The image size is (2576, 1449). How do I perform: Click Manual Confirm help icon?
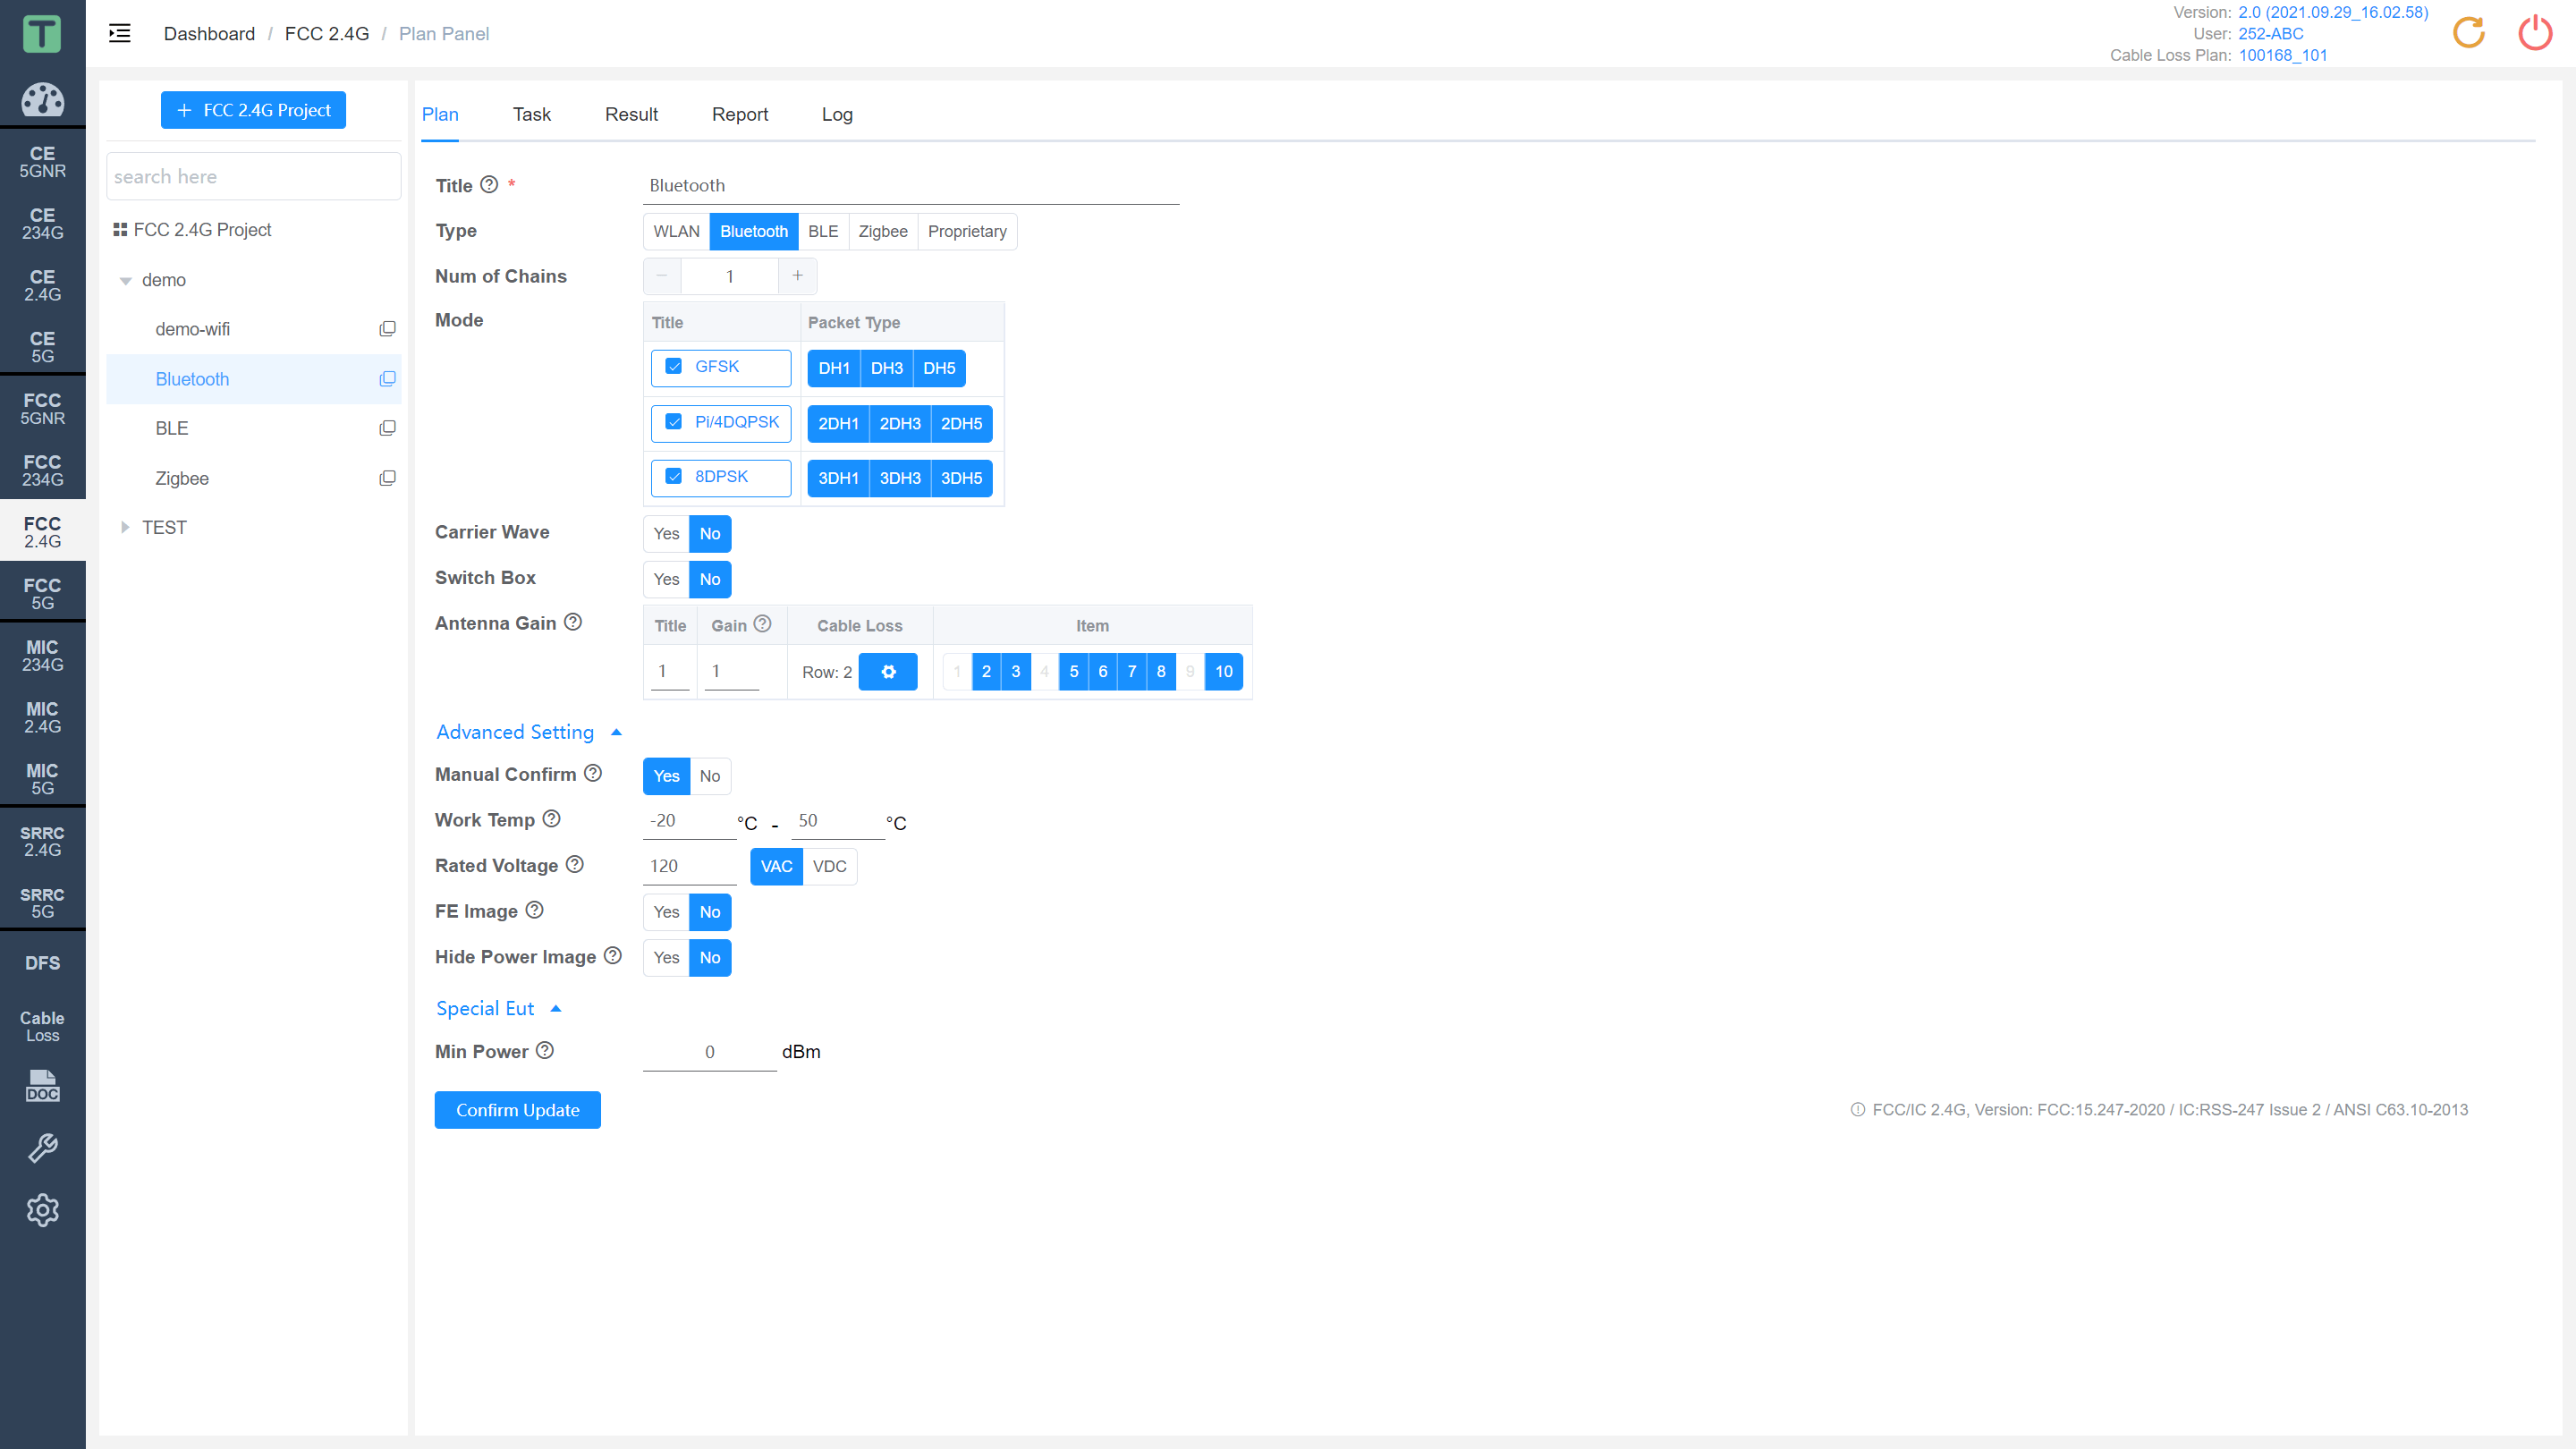(593, 773)
